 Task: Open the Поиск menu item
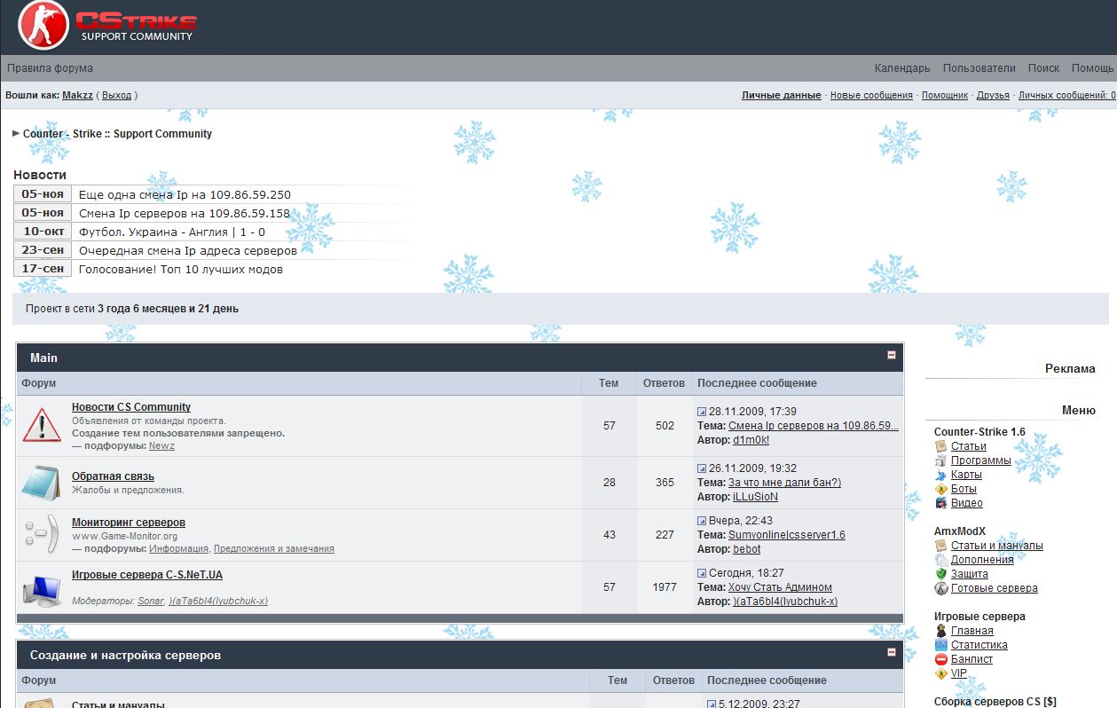pyautogui.click(x=1043, y=68)
